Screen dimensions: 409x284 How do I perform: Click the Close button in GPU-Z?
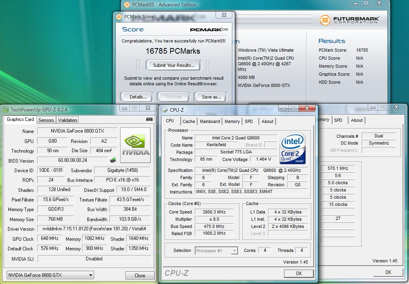(140, 276)
